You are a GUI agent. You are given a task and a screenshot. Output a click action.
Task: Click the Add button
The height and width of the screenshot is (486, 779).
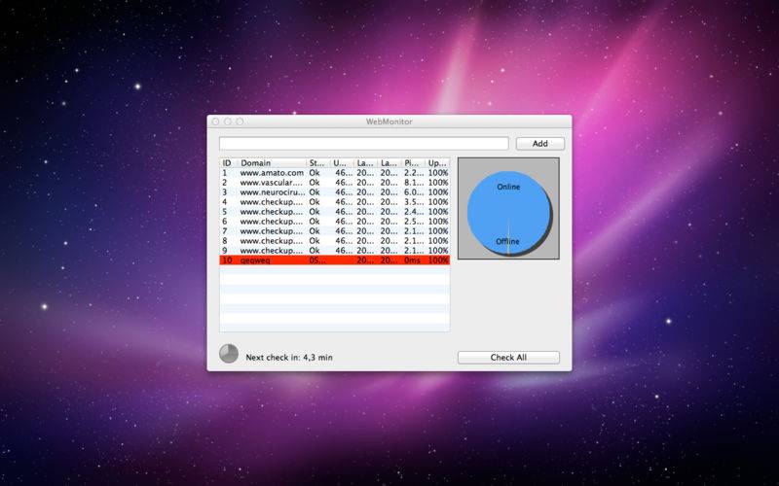click(x=540, y=143)
